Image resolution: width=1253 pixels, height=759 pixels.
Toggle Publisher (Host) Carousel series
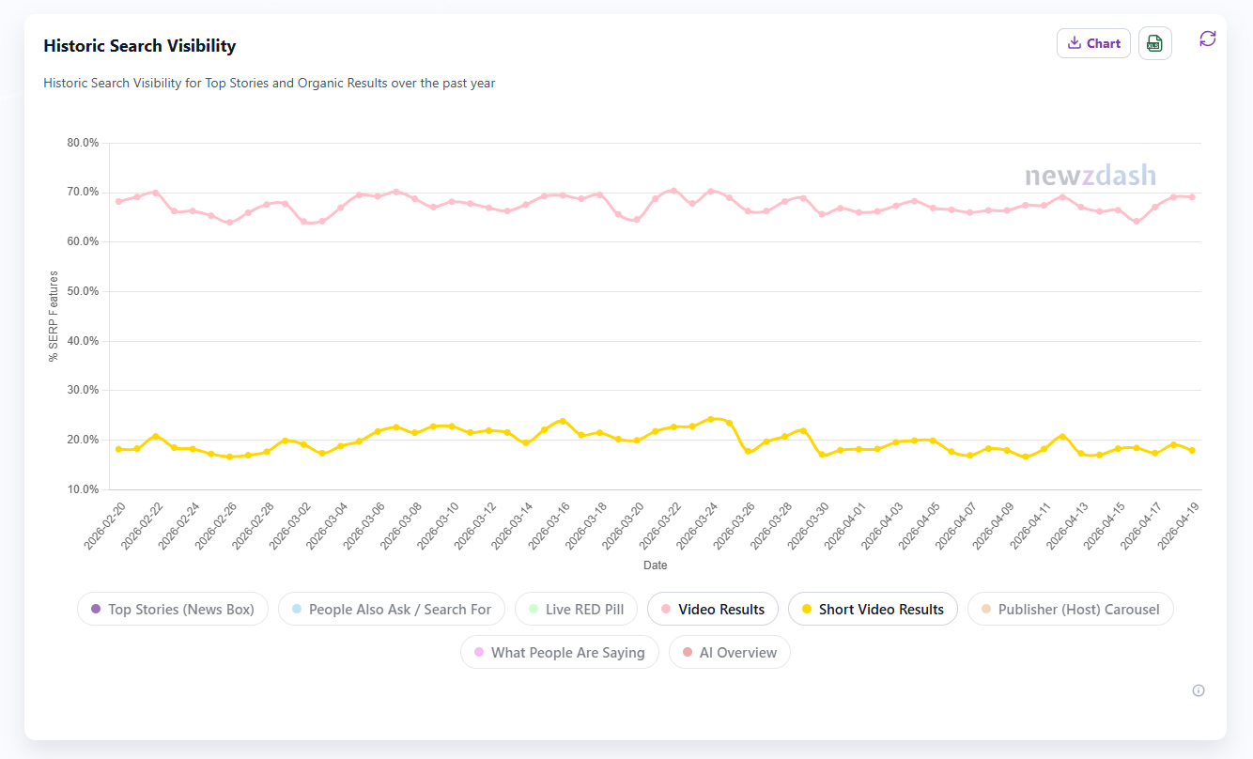(x=1070, y=609)
